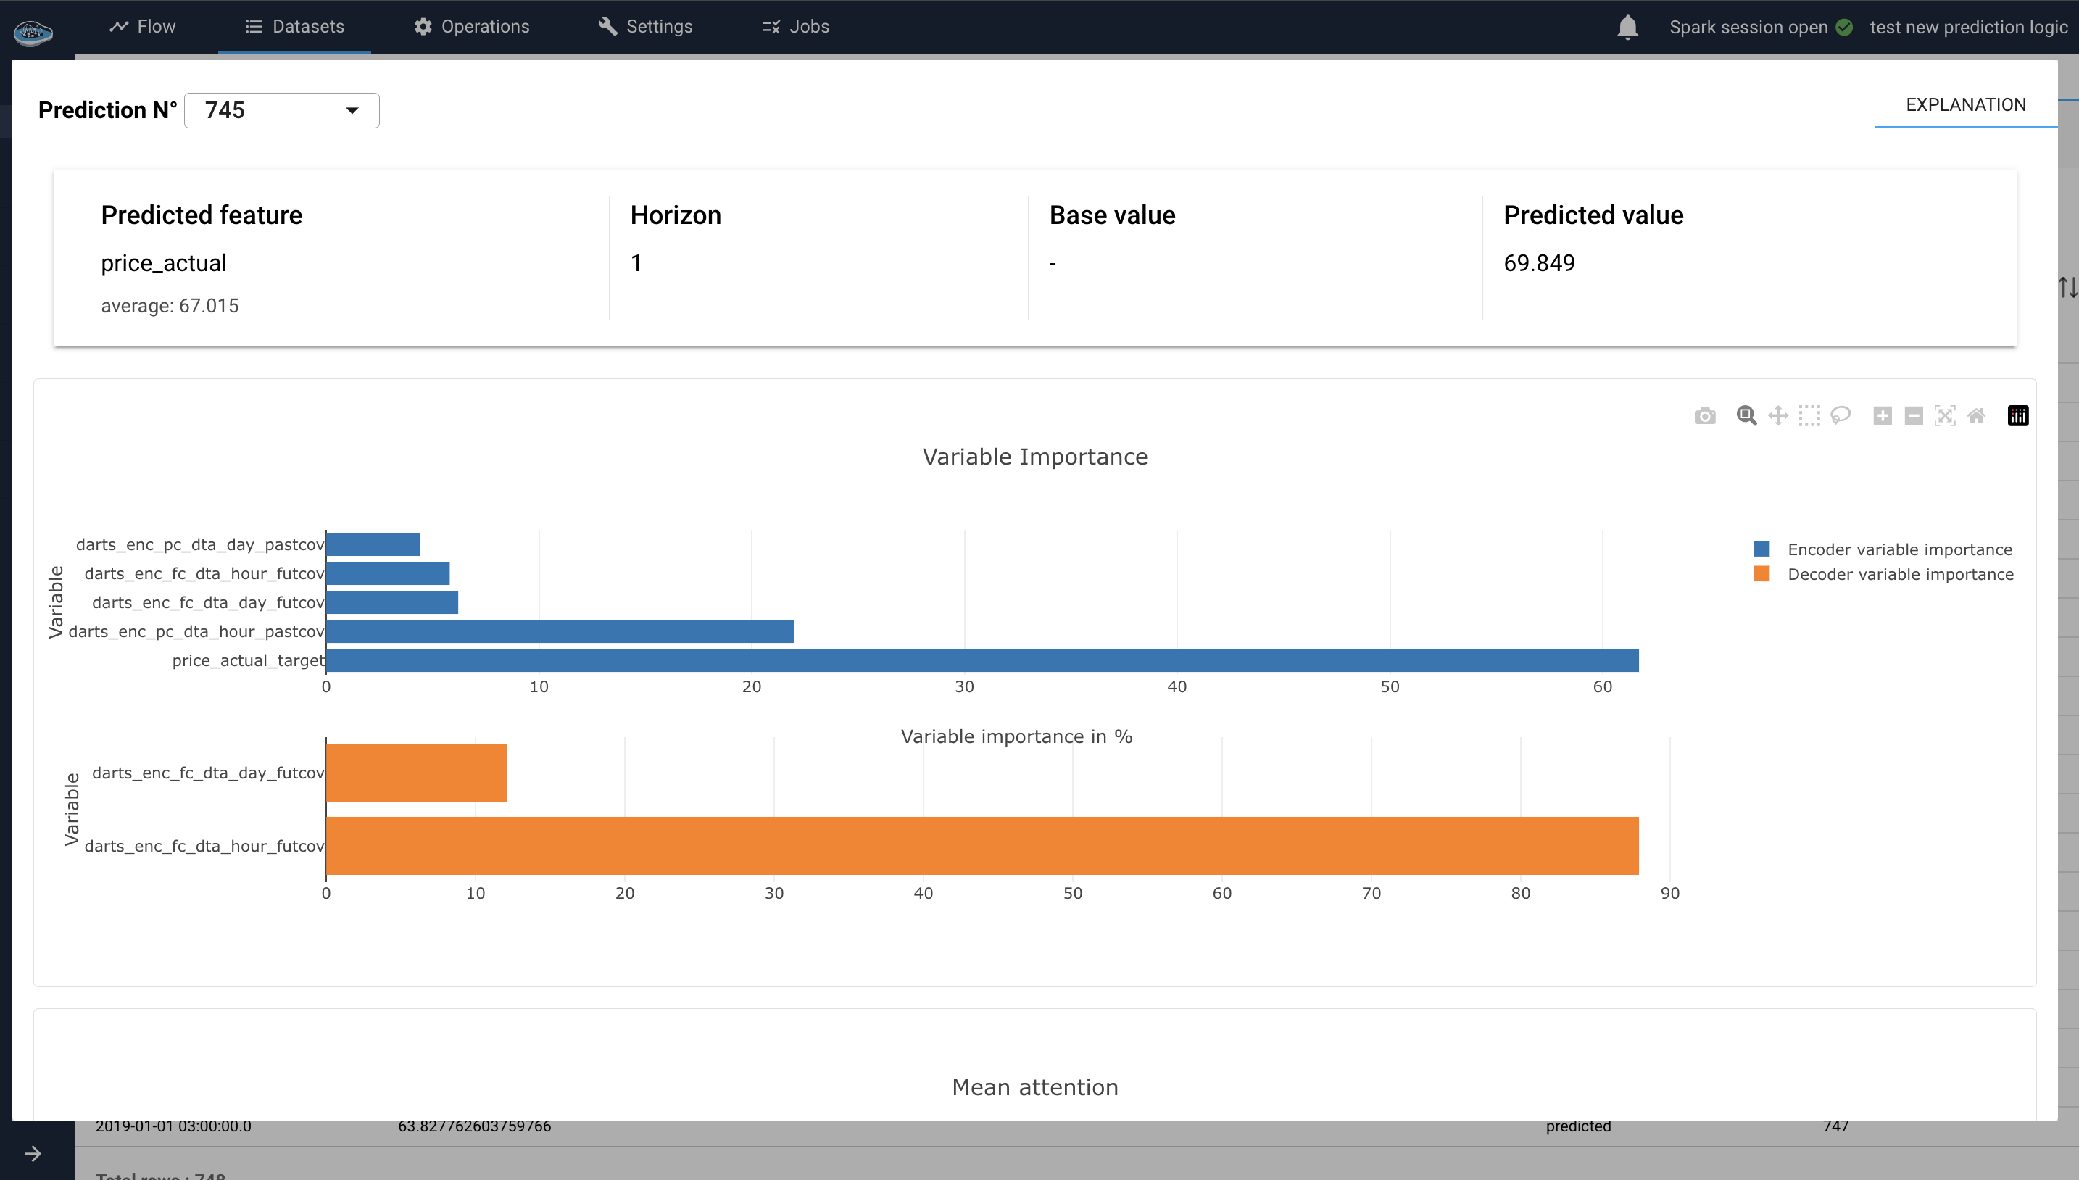
Task: Open the Plotly logo link
Action: [x=2017, y=416]
